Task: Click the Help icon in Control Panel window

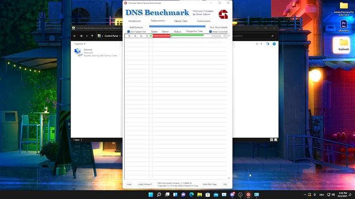Action: 274,44
